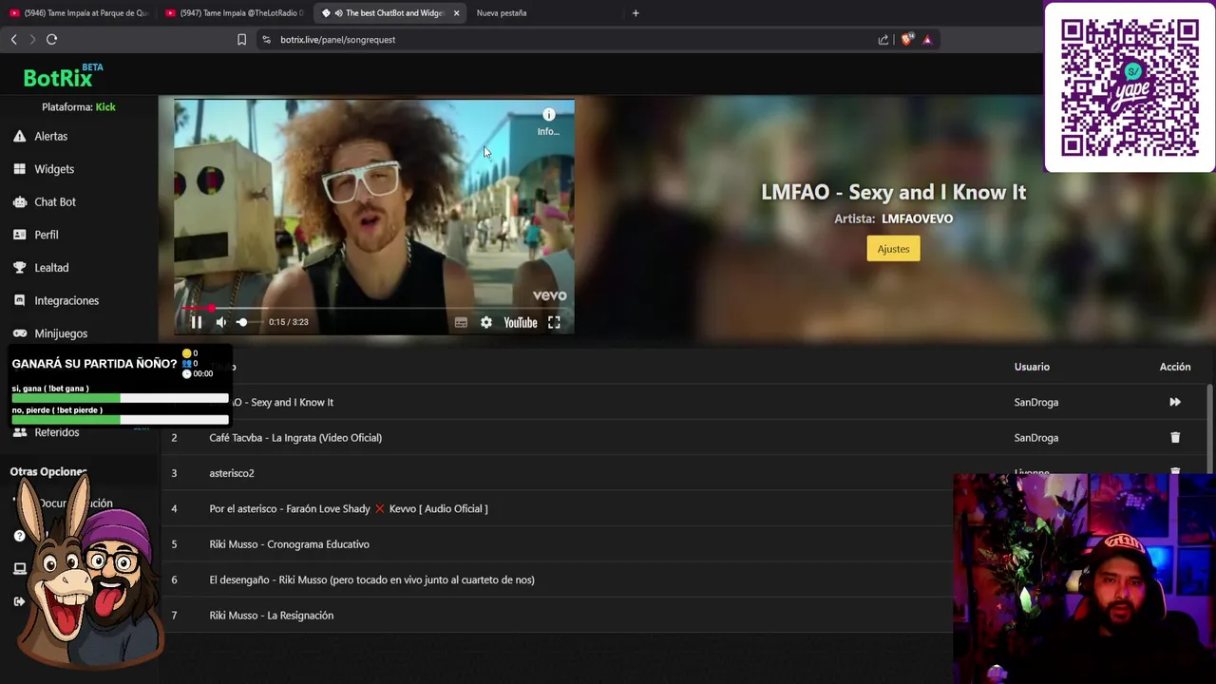Select the Best ChatBot and Widget tab
The image size is (1216, 684).
point(391,13)
